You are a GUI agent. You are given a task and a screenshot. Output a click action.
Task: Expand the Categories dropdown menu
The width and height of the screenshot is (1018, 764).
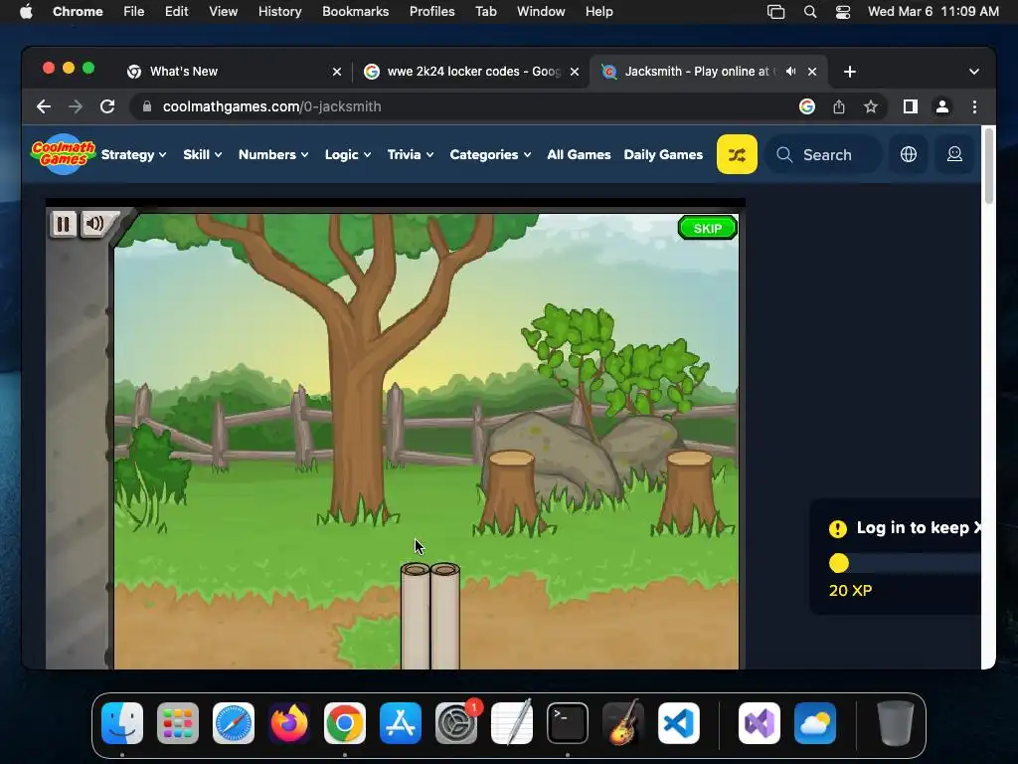pos(490,154)
